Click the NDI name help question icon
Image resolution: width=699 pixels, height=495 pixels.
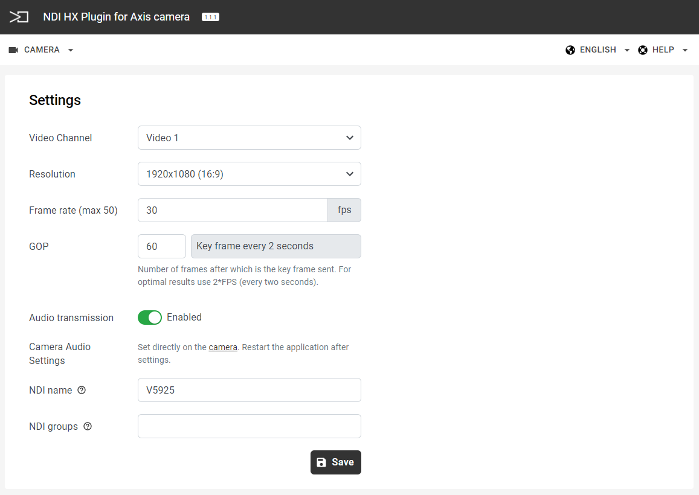pyautogui.click(x=82, y=390)
